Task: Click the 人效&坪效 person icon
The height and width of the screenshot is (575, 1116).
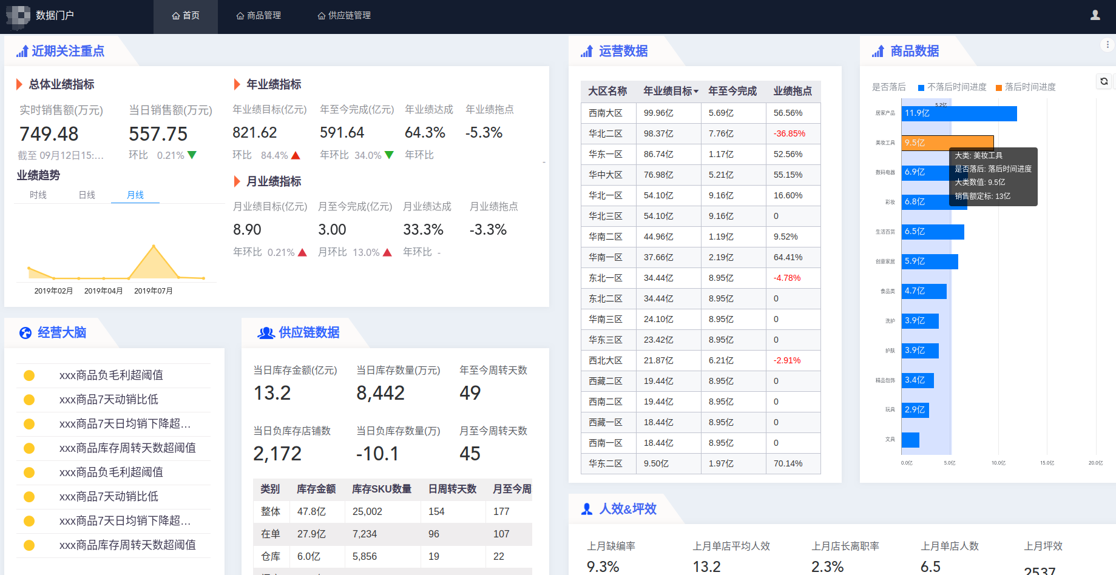Action: click(586, 509)
